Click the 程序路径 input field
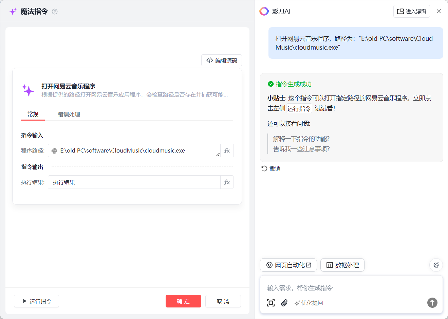Viewport: 448px width, 319px height. pos(134,150)
